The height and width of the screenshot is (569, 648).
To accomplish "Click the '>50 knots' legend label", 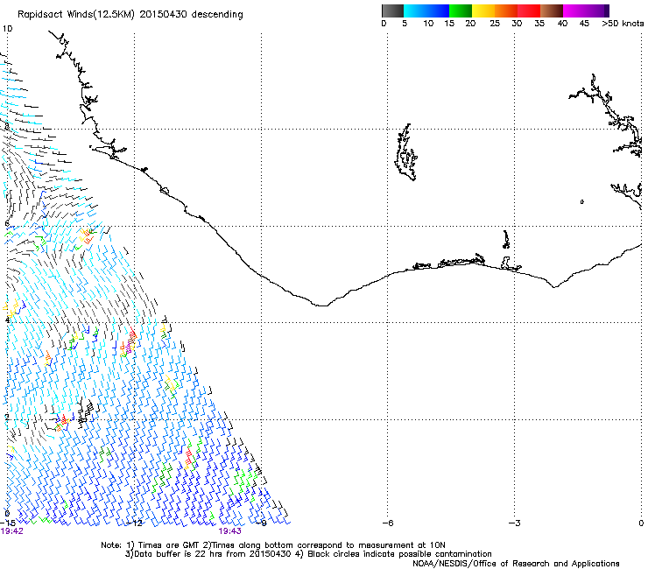I will pos(623,24).
